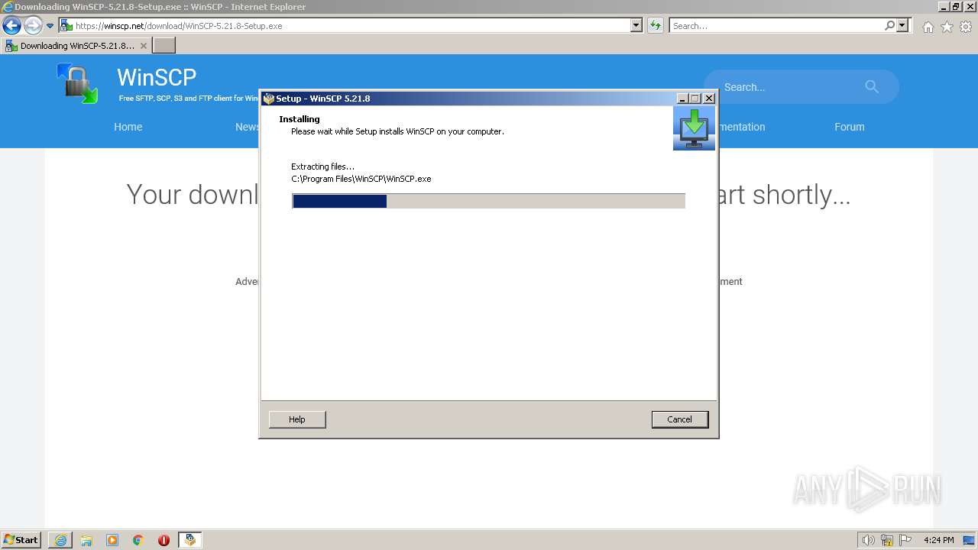This screenshot has height=550, width=978.
Task: Click the network tray icon
Action: point(887,540)
